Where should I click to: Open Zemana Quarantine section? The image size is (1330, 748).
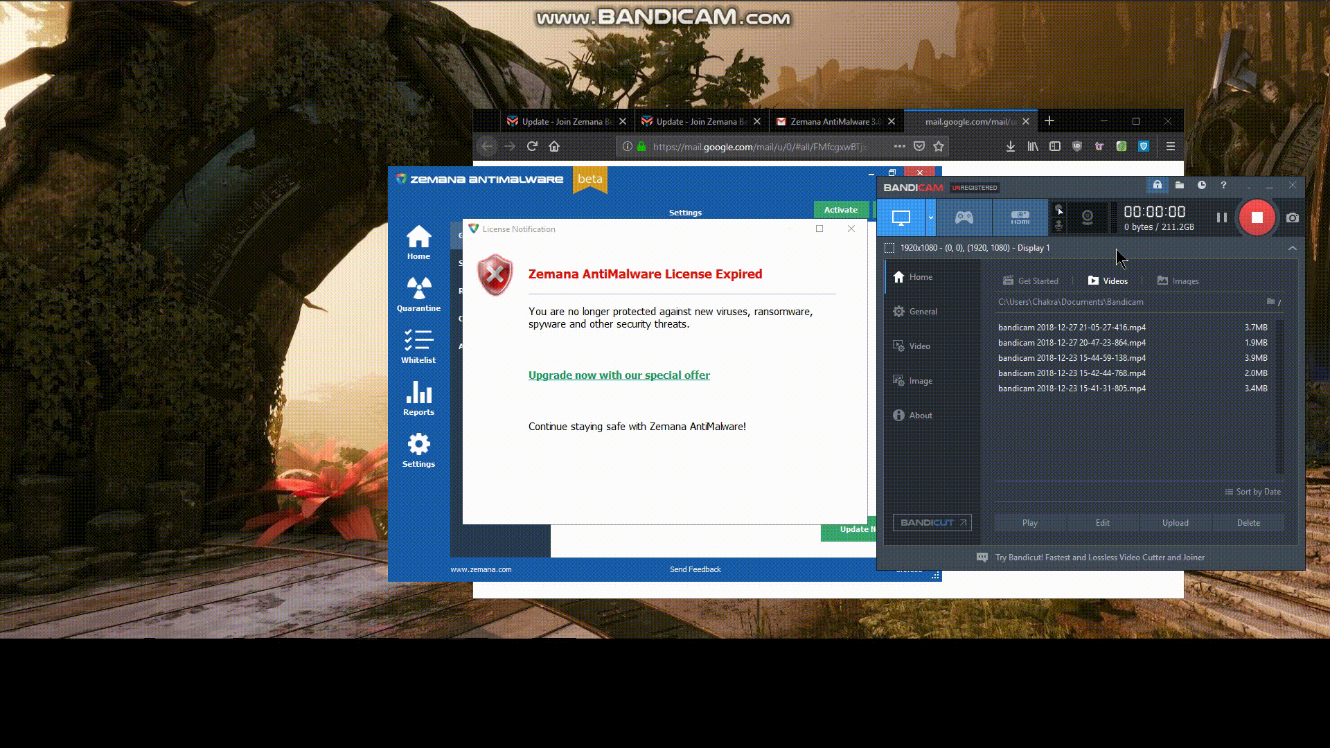point(418,294)
